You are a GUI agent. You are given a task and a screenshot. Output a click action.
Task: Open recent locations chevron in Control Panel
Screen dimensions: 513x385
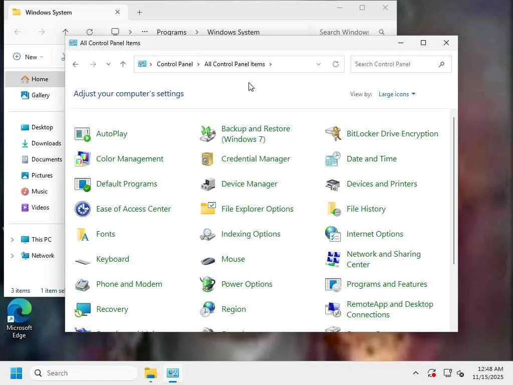click(108, 64)
